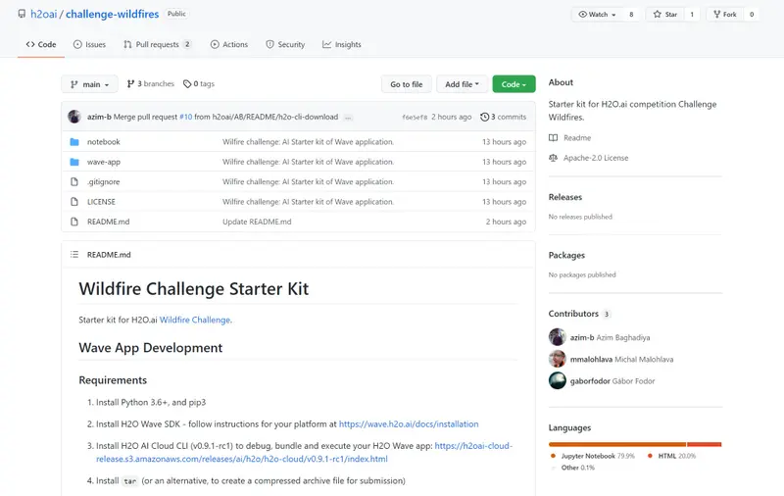Viewport: 784px width, 496px height.
Task: Click the README.md file icon in the file list
Action: tap(74, 222)
